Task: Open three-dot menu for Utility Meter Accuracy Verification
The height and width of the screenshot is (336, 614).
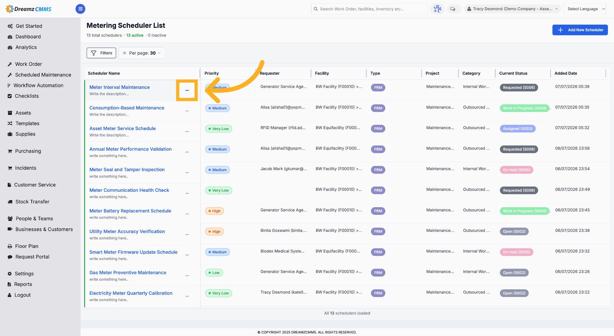Action: tap(187, 235)
